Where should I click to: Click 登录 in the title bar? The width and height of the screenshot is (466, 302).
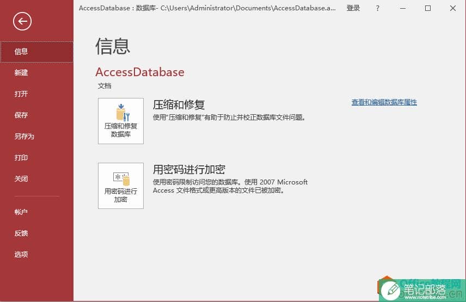tap(353, 8)
